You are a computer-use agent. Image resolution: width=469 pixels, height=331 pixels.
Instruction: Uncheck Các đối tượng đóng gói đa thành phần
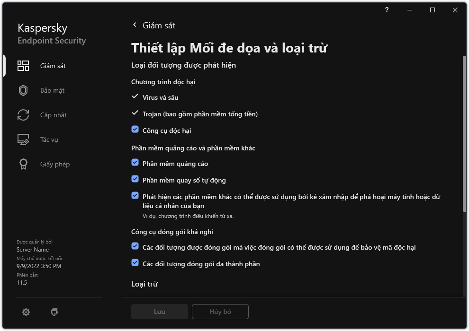[135, 262]
